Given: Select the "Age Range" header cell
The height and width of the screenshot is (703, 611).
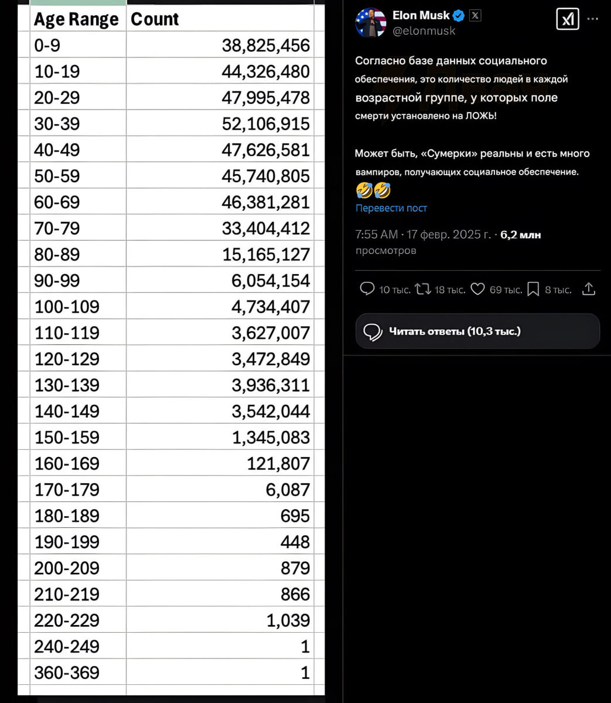Looking at the screenshot, I should [77, 19].
